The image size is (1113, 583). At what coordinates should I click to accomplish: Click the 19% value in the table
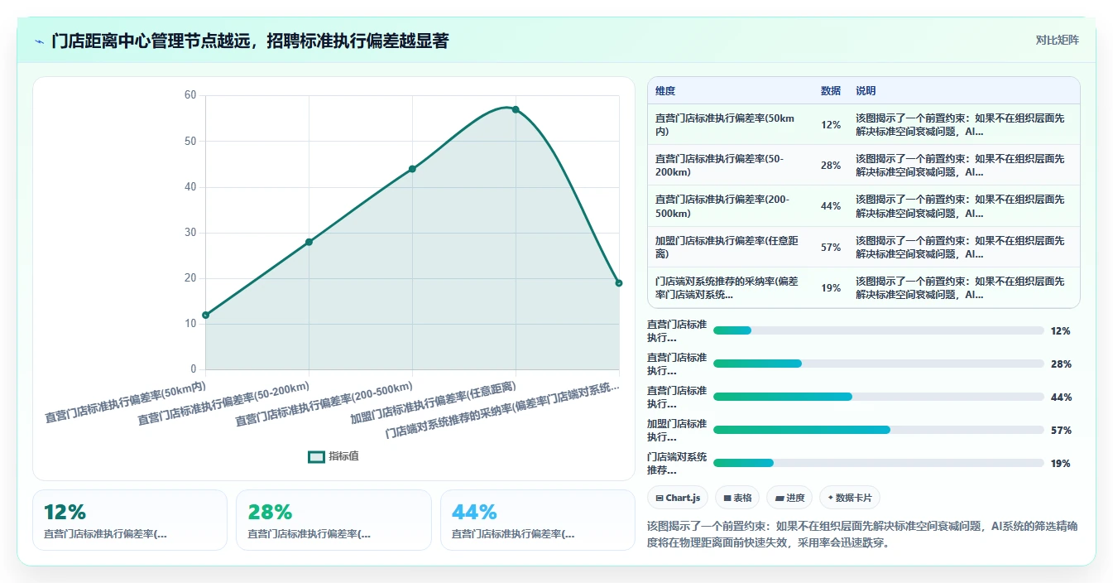(831, 288)
